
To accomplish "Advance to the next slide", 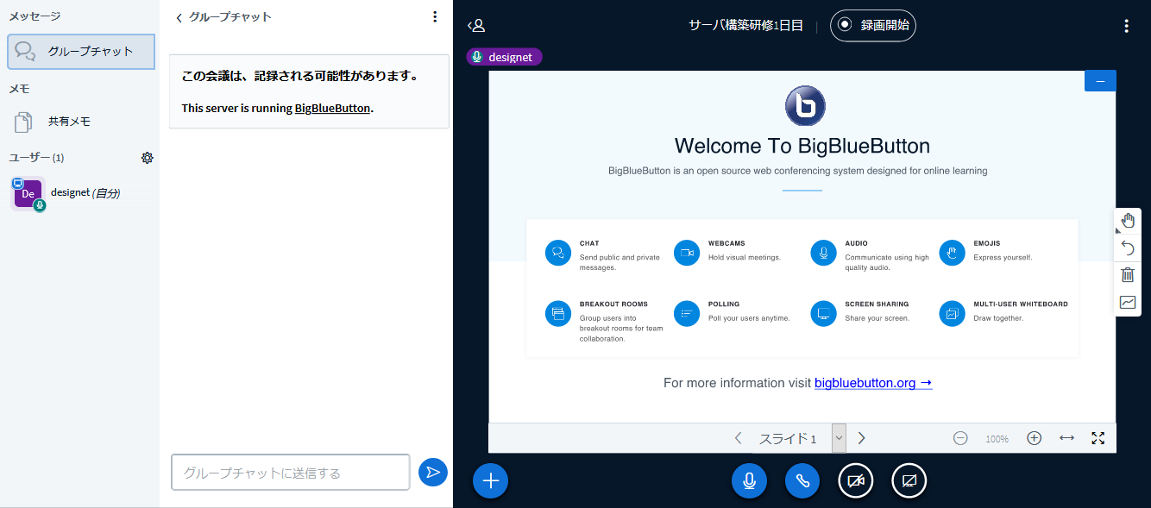I will click(x=861, y=438).
